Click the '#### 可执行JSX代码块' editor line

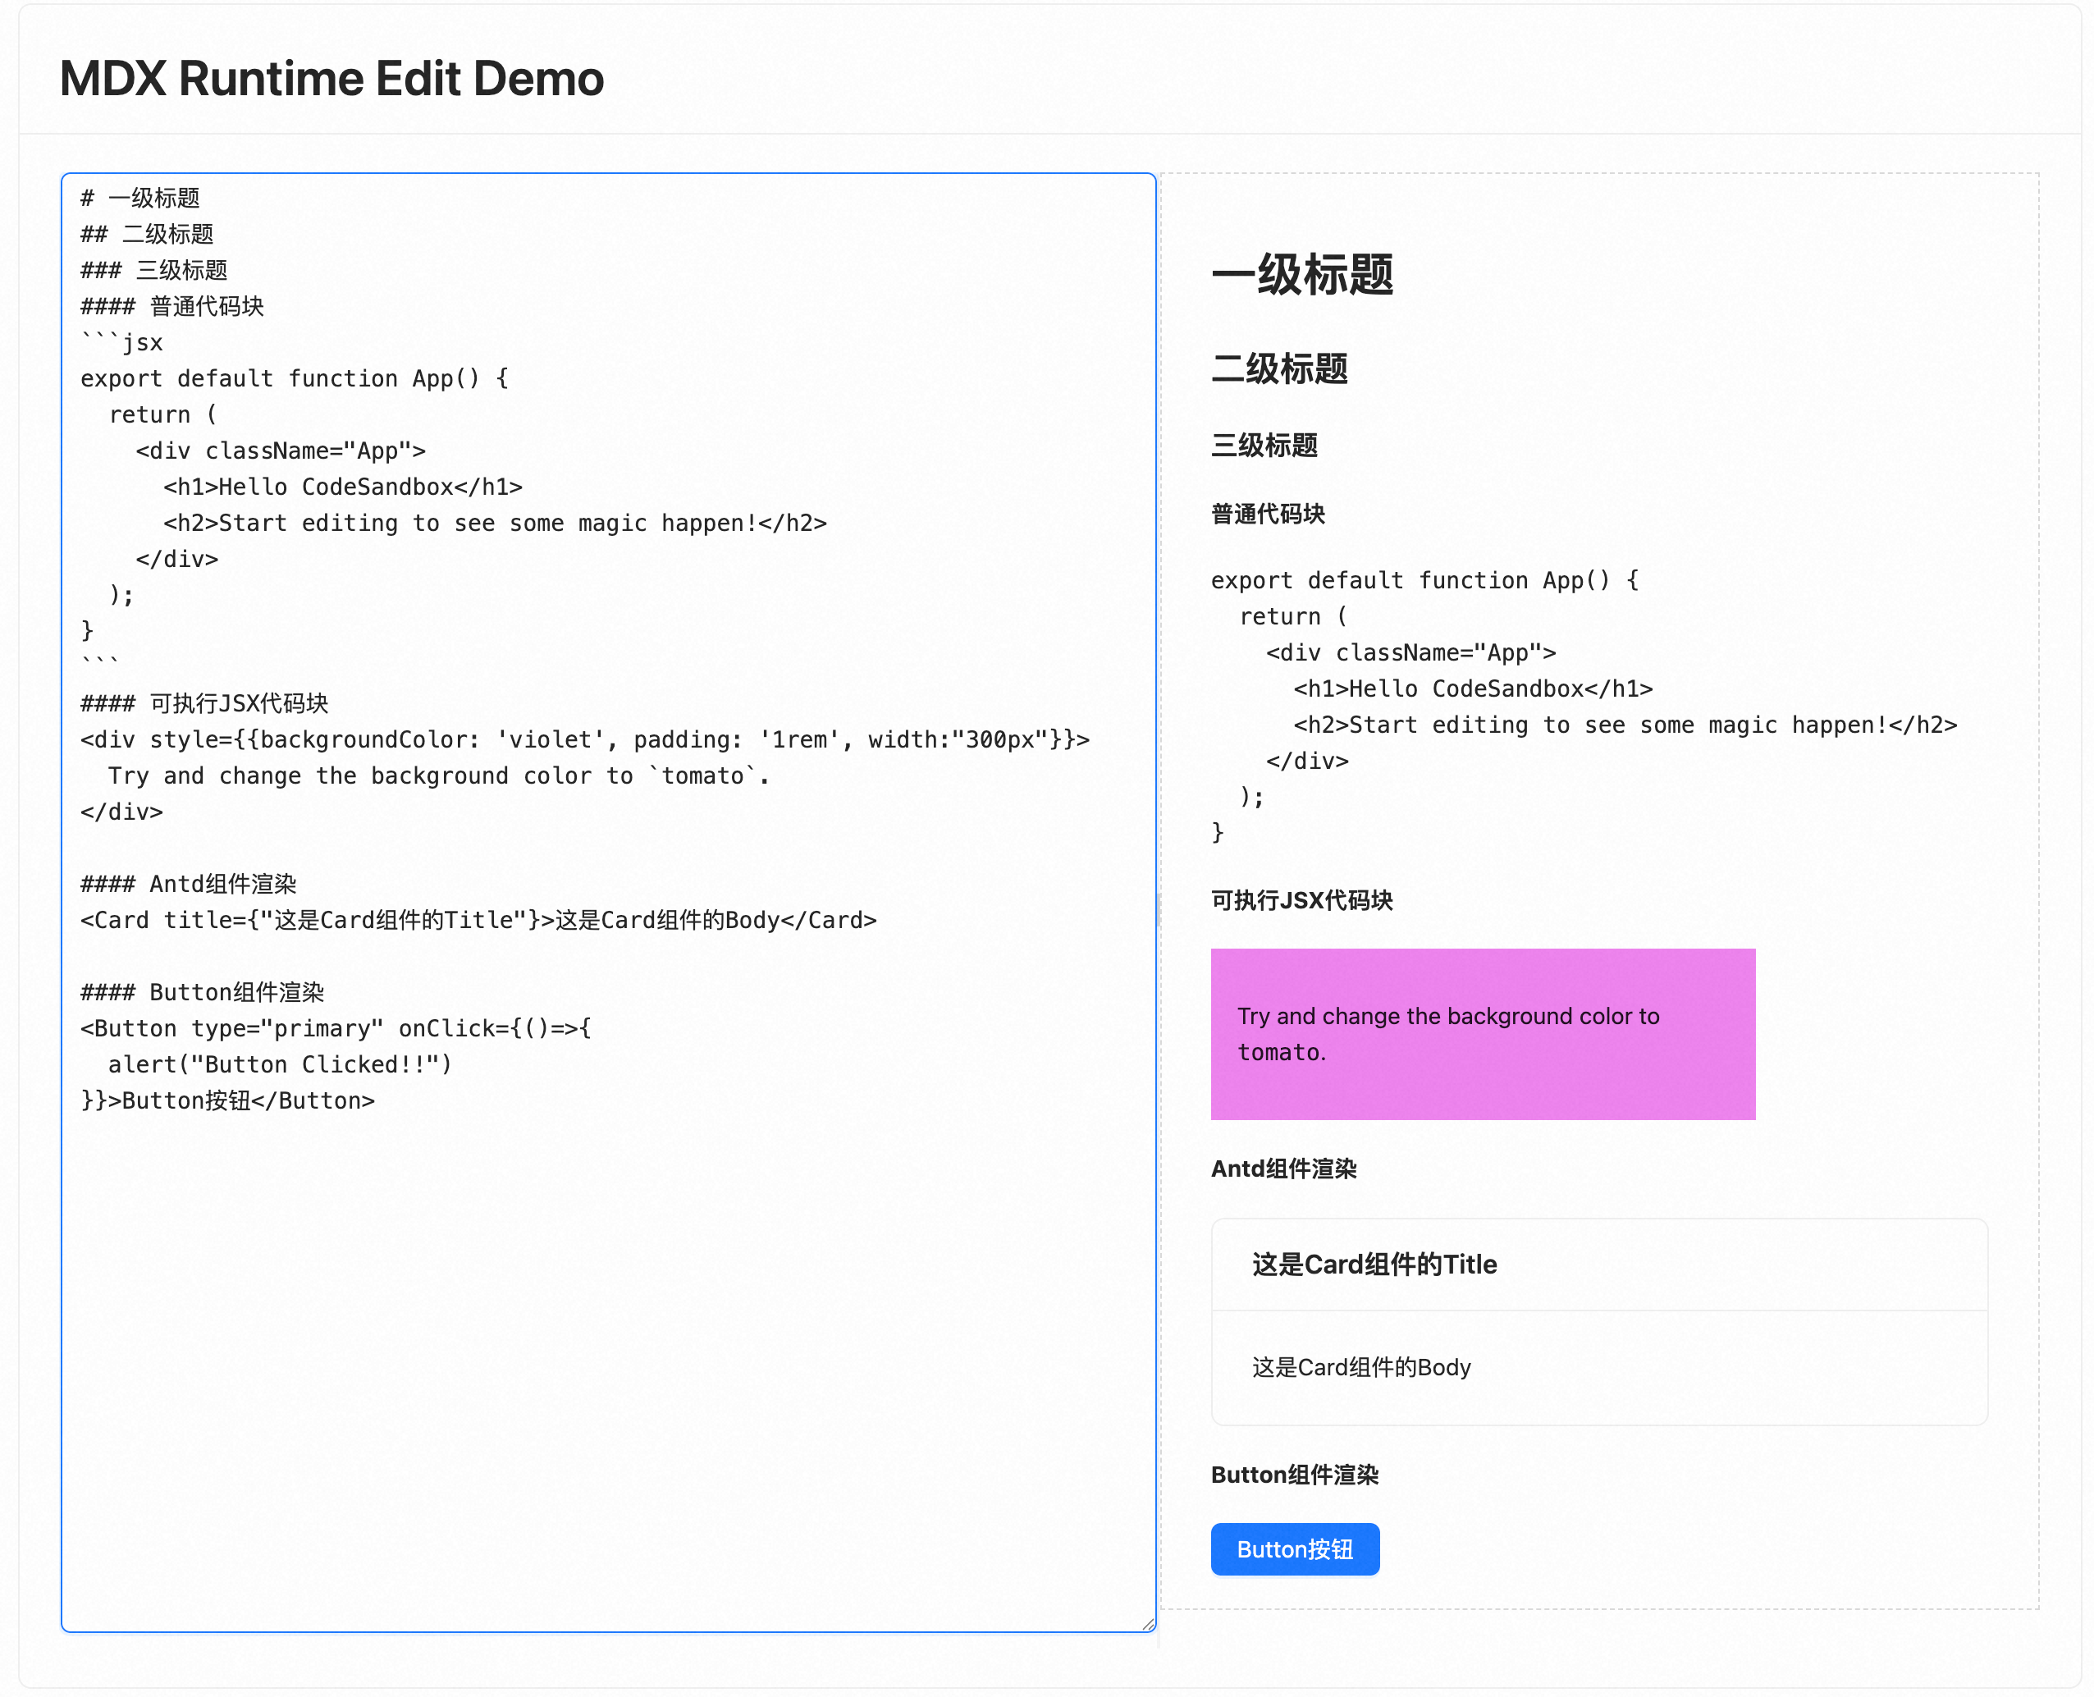[x=204, y=704]
